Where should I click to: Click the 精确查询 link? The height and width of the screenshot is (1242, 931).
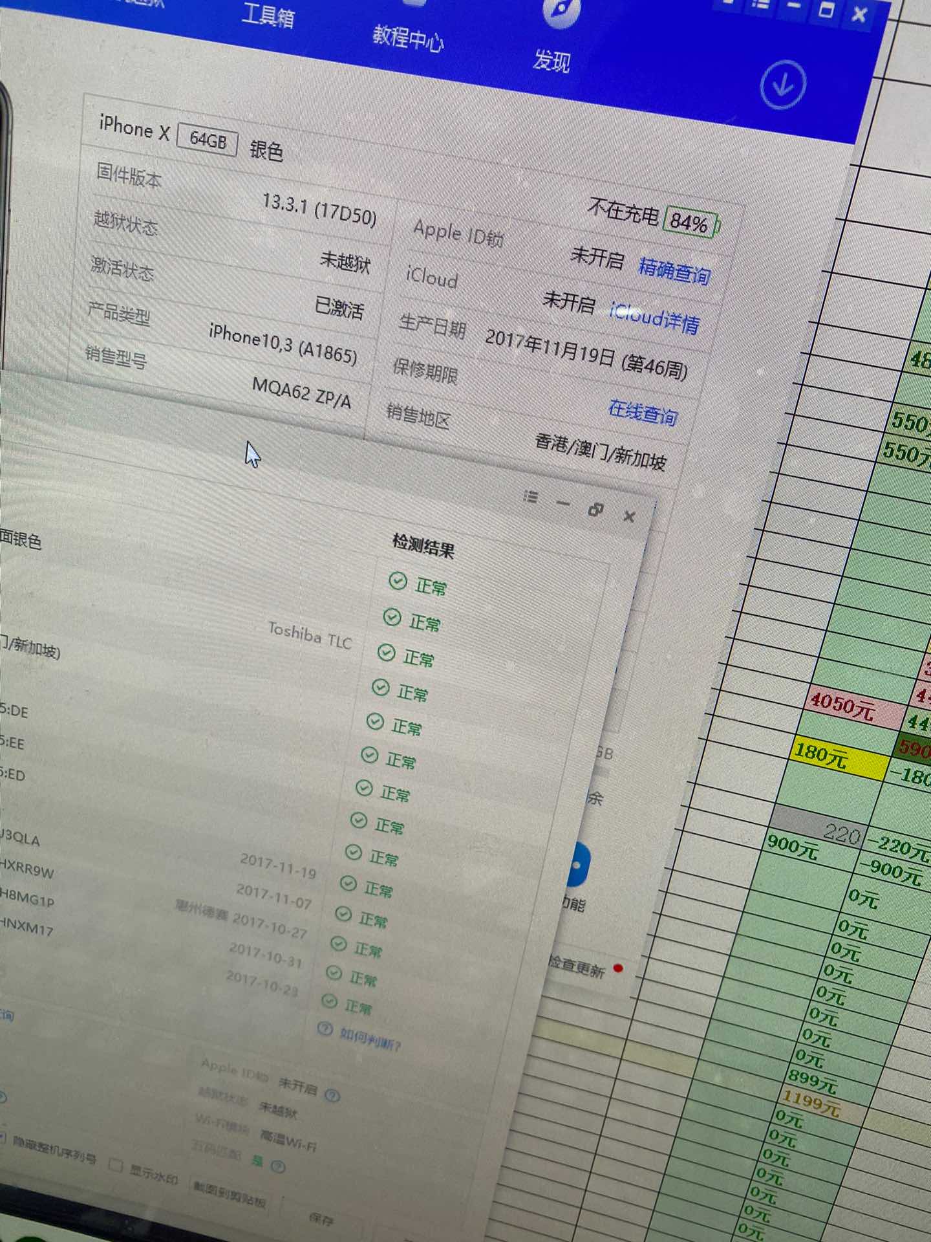[x=675, y=270]
